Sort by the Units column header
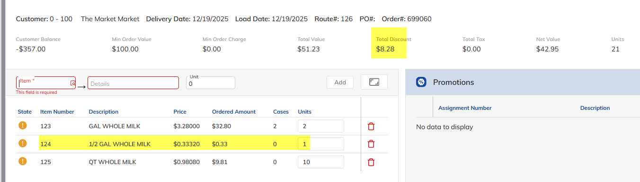 coord(304,112)
